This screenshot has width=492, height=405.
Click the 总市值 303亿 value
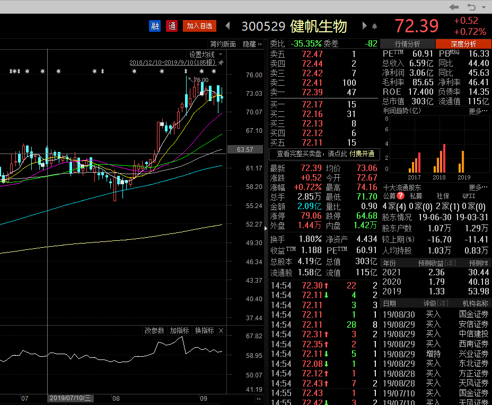(x=423, y=101)
